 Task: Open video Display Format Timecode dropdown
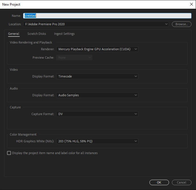pos(97,76)
